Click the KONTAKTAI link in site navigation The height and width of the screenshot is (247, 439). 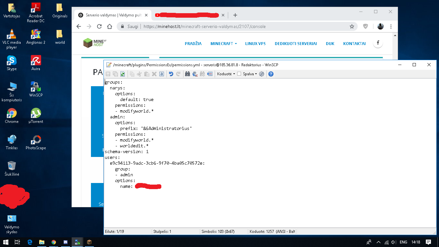(x=354, y=44)
